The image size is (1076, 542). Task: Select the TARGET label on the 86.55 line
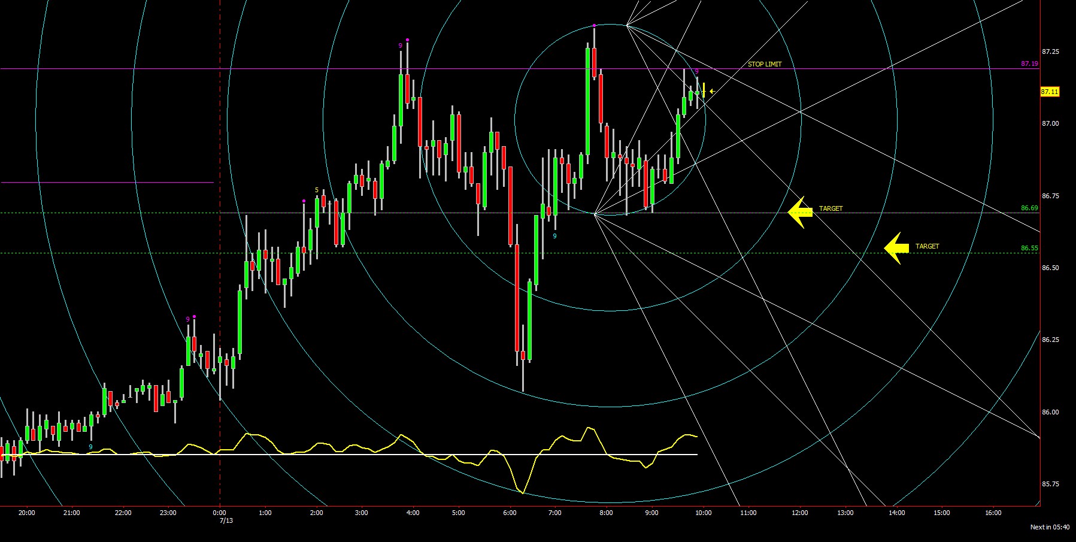[x=927, y=246]
